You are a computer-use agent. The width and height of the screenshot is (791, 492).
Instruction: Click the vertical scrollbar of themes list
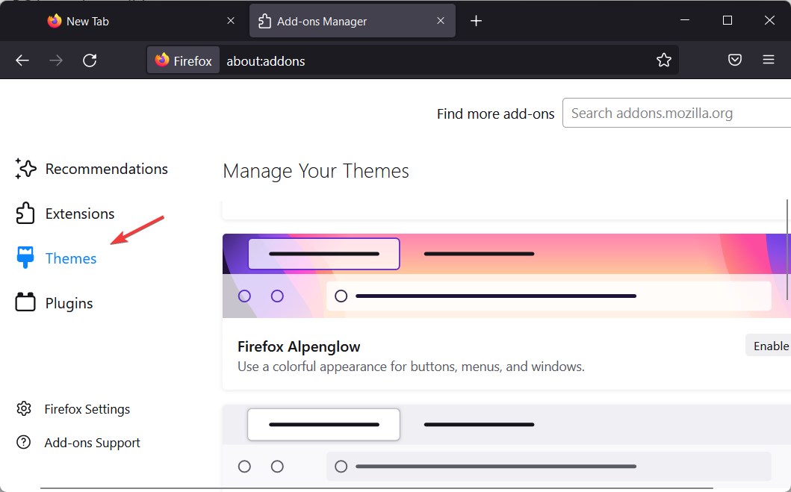[787, 249]
